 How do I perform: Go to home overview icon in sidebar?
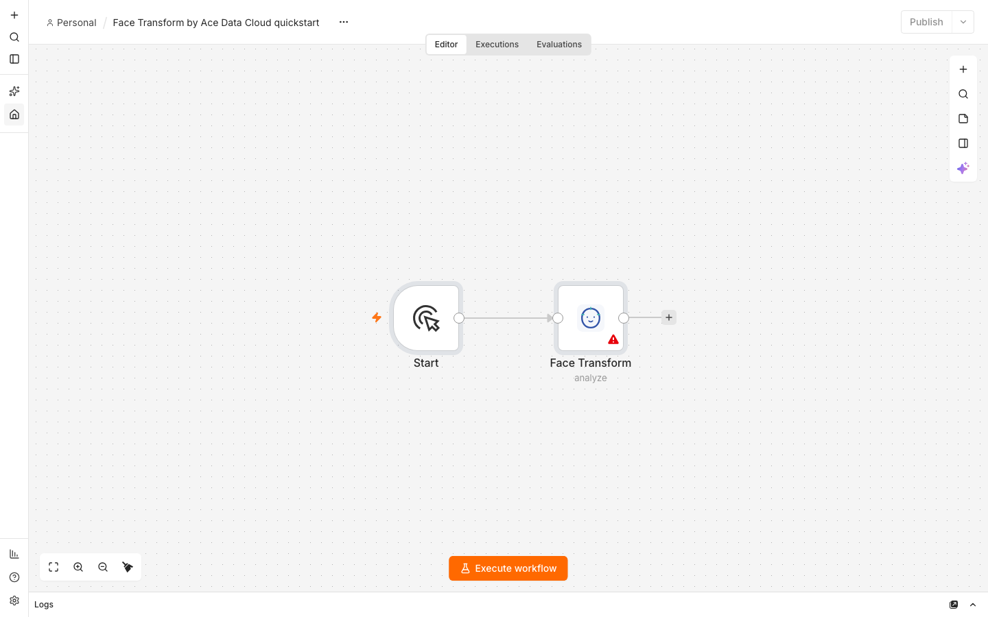14,114
